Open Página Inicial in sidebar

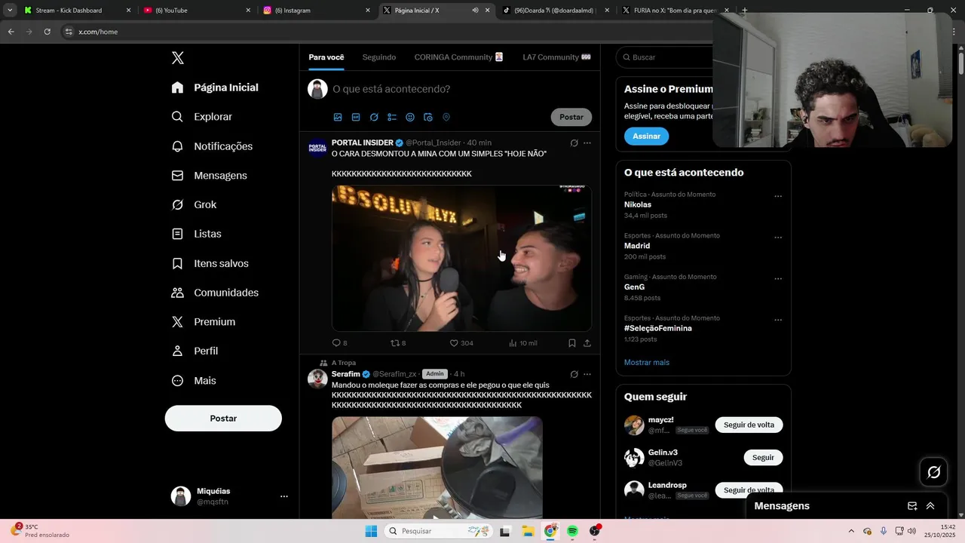pyautogui.click(x=215, y=87)
